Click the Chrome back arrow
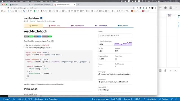Screen dimensions: 180x101 point(2,8)
